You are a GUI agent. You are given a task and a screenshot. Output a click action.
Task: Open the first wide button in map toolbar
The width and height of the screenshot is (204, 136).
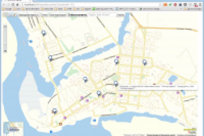[29, 15]
